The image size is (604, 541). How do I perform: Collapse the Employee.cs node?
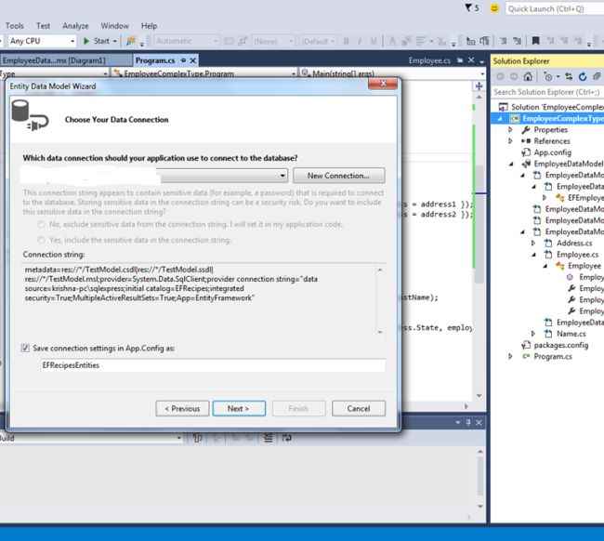point(534,255)
